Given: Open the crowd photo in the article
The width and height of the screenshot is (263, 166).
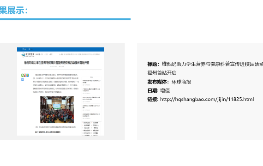Looking at the screenshot, I should point(57,109).
